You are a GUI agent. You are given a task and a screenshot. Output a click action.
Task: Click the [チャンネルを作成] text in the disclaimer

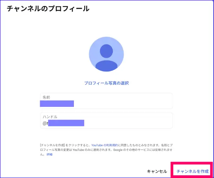coord(52,146)
